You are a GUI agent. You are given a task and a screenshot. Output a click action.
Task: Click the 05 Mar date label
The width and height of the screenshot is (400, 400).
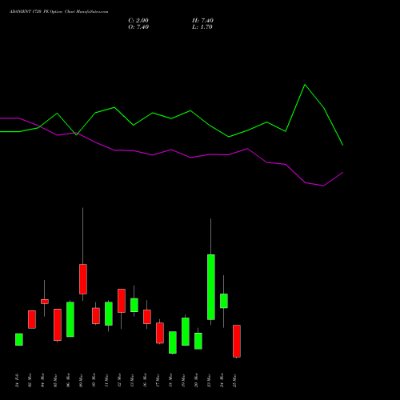pyautogui.click(x=55, y=380)
